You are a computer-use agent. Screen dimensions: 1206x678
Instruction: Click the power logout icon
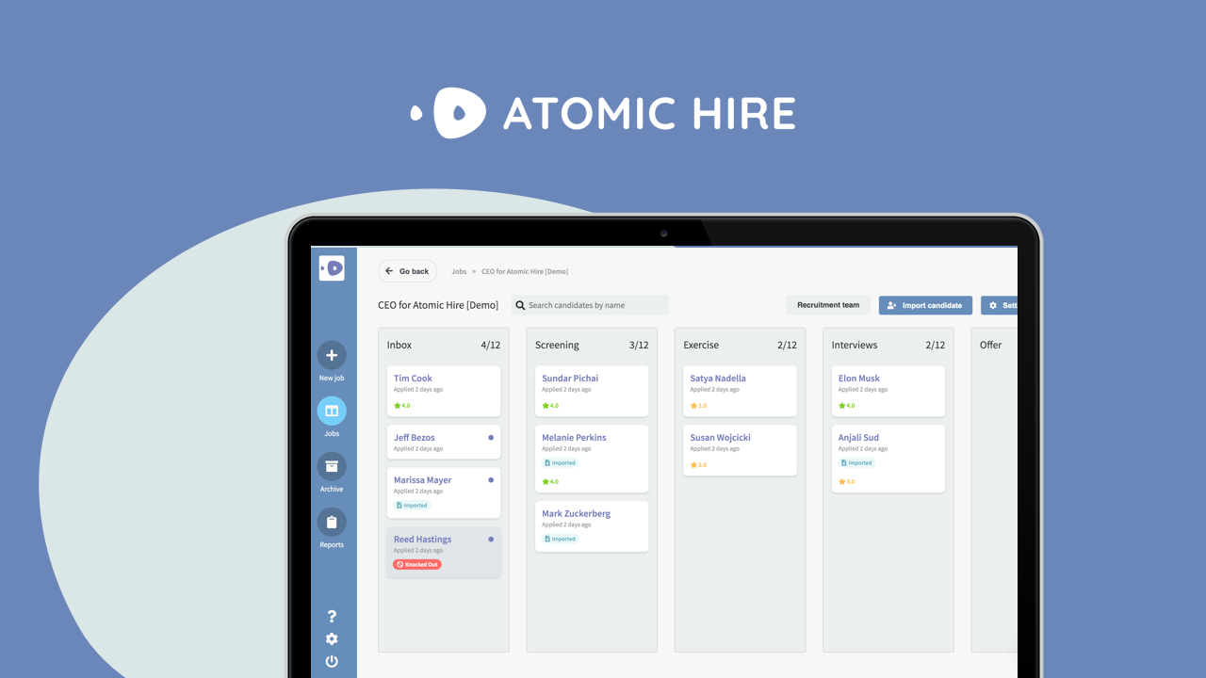pos(332,662)
